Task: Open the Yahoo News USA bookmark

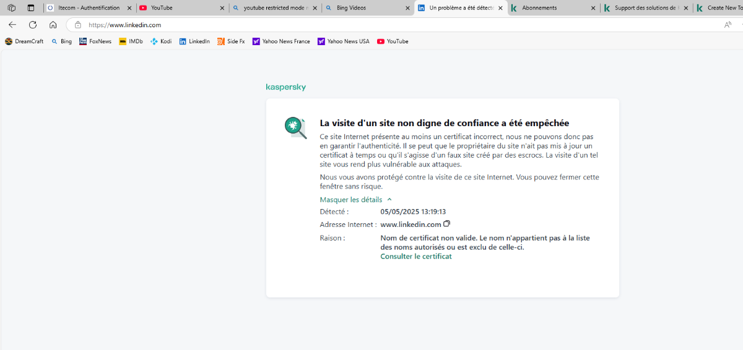Action: tap(344, 41)
